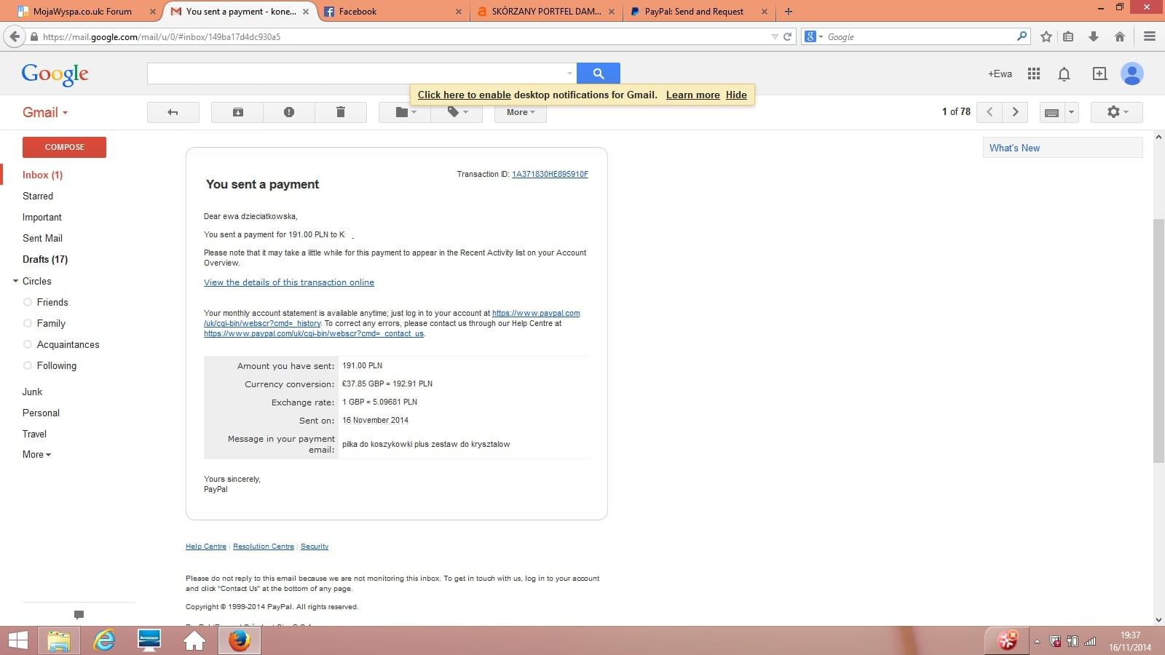Open input tools dropdown arrow
1165x655 pixels.
click(1071, 112)
